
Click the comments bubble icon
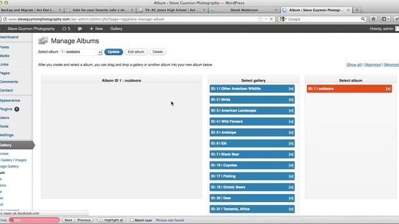80,29
